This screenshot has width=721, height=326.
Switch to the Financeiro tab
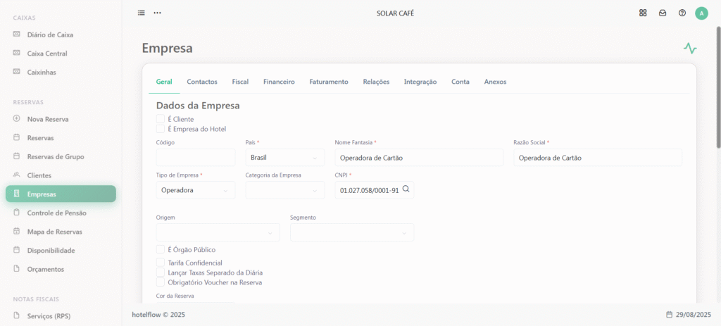pos(279,82)
